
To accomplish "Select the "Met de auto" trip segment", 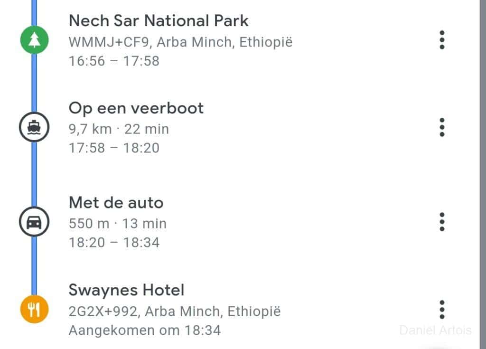I will [116, 203].
